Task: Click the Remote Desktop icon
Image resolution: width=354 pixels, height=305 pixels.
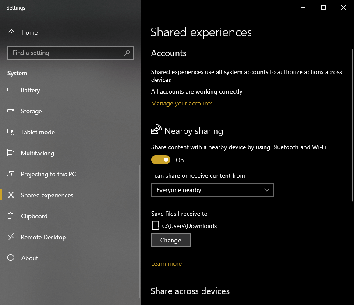Action: point(11,237)
